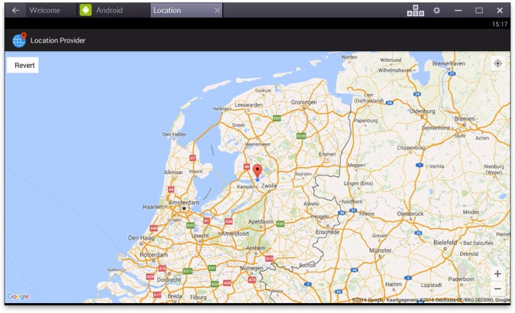Minimize the emulator window
515x313 pixels.
pyautogui.click(x=458, y=11)
